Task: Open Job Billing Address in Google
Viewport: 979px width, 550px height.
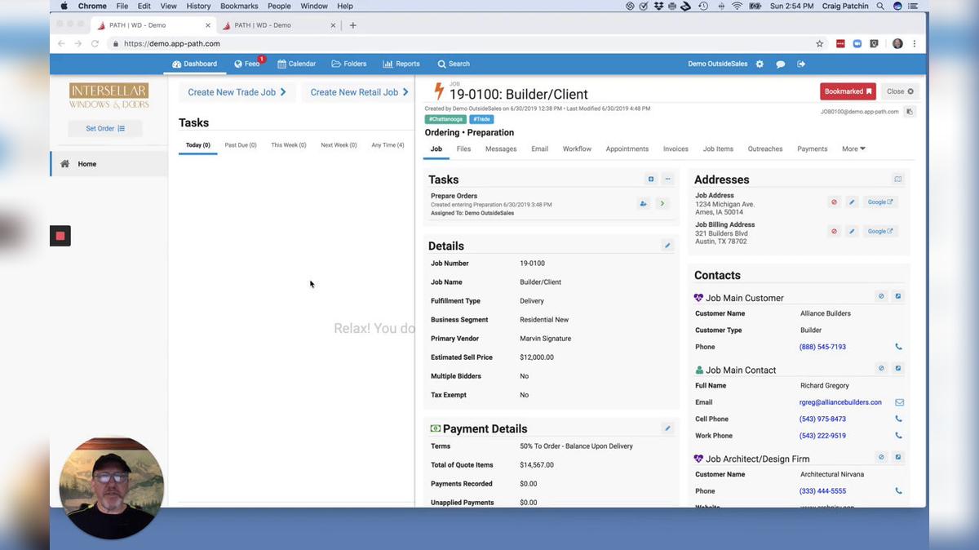Action: point(880,232)
